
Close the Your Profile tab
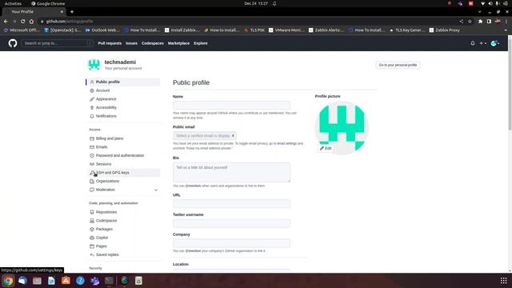click(62, 12)
